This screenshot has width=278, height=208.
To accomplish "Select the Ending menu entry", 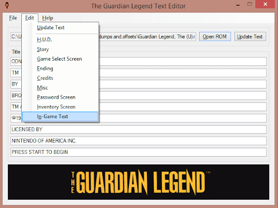I will point(60,68).
